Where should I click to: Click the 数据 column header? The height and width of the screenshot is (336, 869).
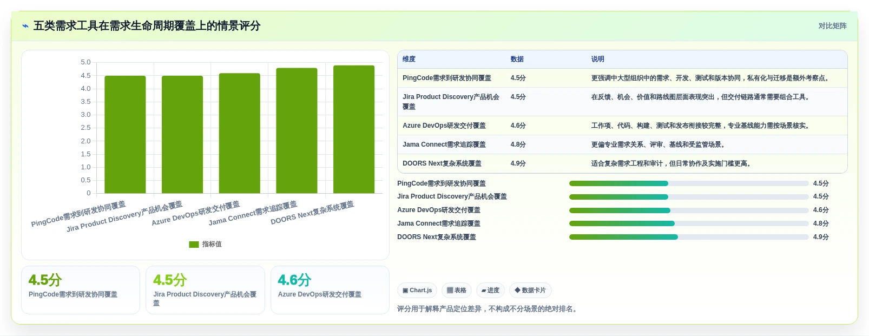[x=517, y=60]
